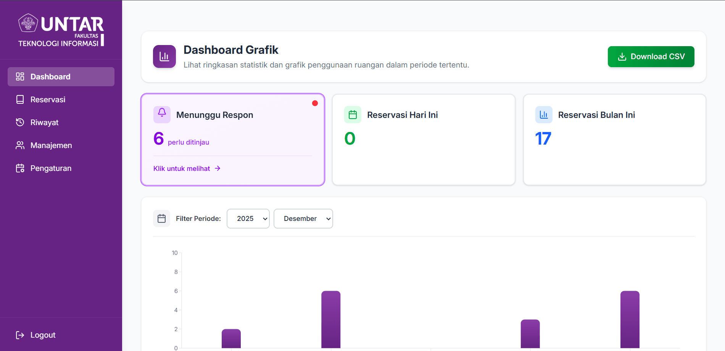Go to Reservasi in sidebar
This screenshot has height=351, width=725.
(48, 100)
